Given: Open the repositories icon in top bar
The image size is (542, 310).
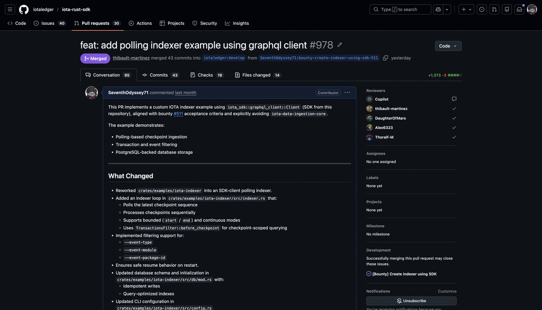Looking at the screenshot, I should point(507,9).
